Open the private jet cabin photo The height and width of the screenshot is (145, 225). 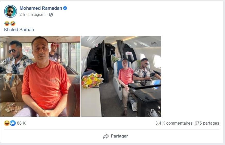tap(121, 76)
